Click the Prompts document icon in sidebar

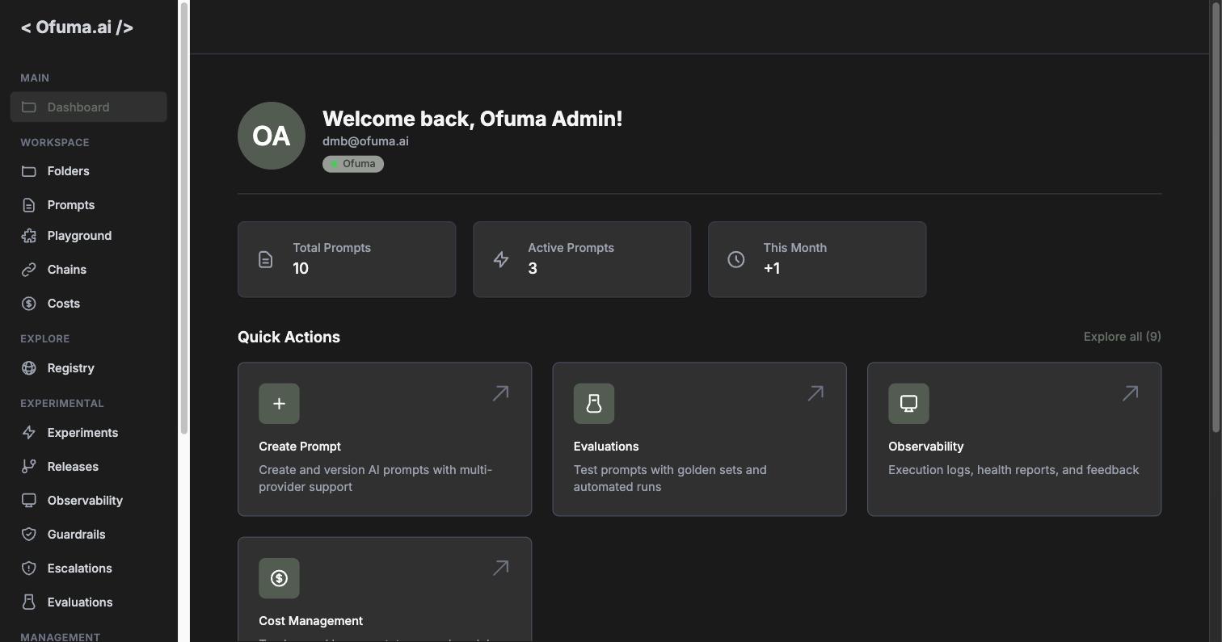(29, 205)
